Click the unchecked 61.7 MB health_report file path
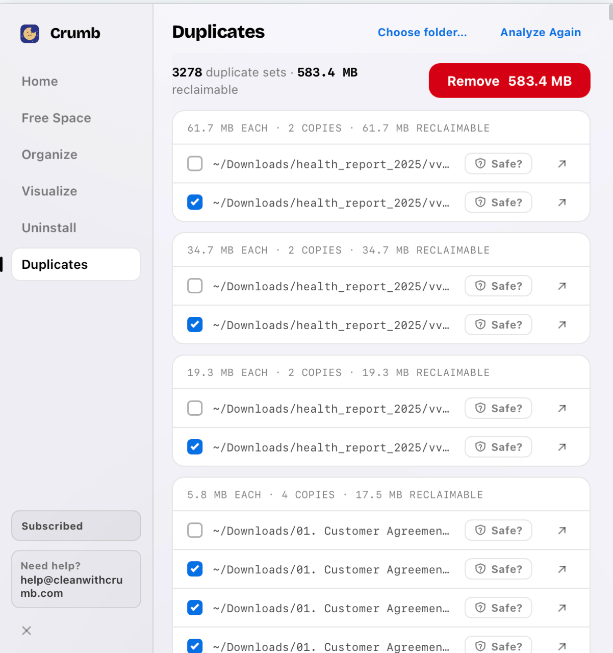 tap(331, 164)
